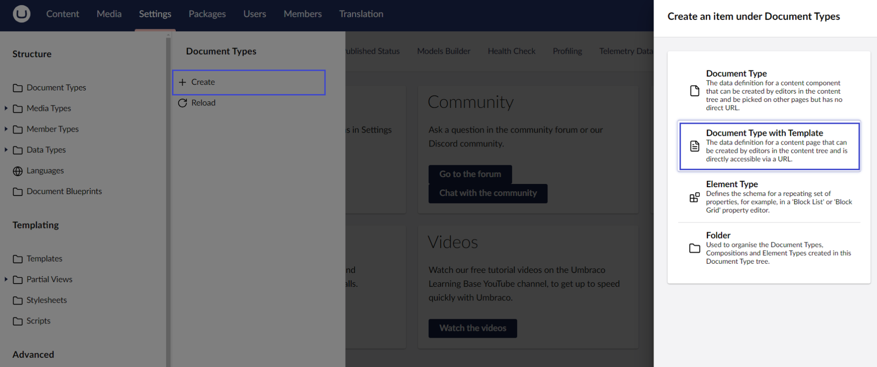This screenshot has height=367, width=877.
Task: Open the Health Check tab
Action: [x=511, y=51]
